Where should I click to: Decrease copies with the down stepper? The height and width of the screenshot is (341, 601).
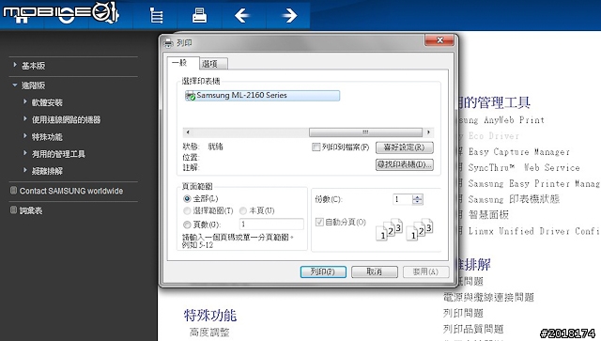417,202
